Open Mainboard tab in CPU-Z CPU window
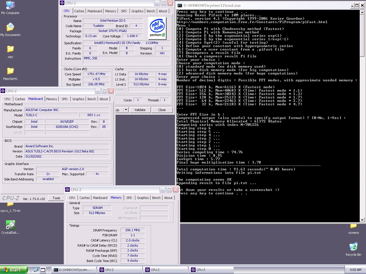Image resolution: width=366 pixels, height=274 pixels. 95,11
